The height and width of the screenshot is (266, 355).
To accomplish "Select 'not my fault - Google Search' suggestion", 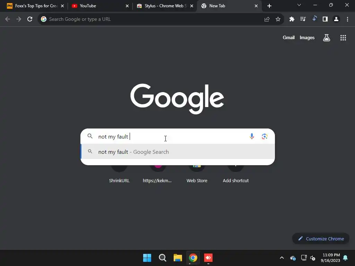I will click(178, 152).
